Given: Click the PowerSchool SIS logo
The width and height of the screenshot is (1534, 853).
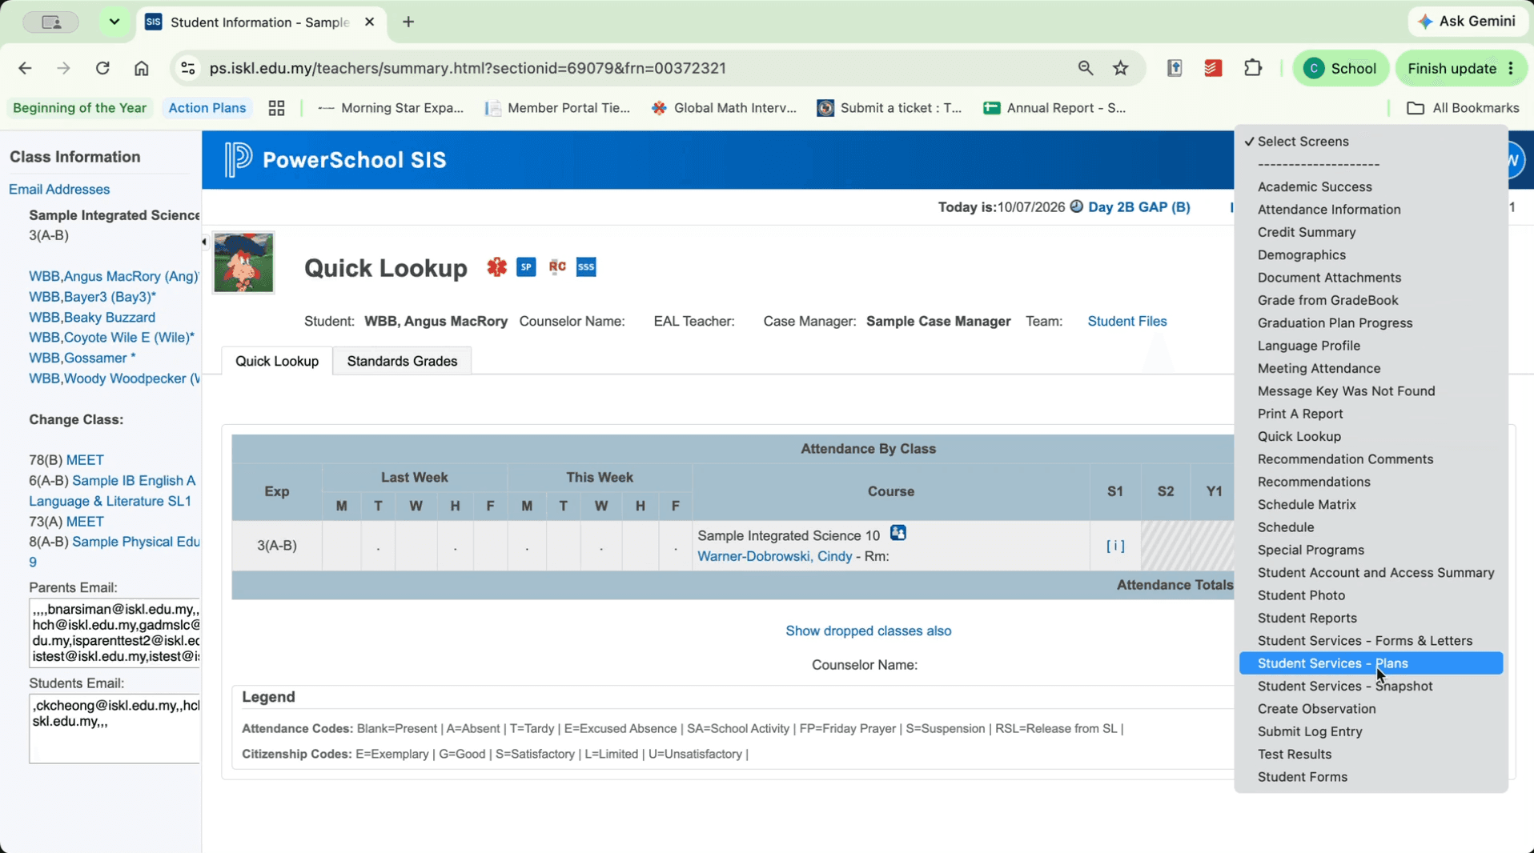Looking at the screenshot, I should [x=335, y=160].
